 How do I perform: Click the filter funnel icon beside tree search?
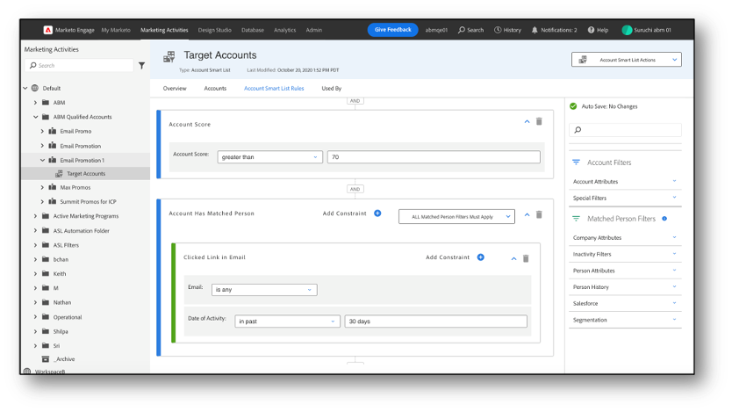(x=141, y=65)
